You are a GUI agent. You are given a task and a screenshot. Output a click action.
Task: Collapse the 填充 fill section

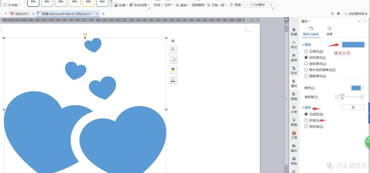coord(303,45)
